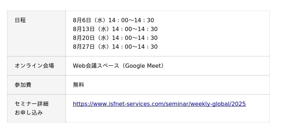Click the セミナー詳細 label text
This screenshot has height=133, width=283.
tap(31, 104)
